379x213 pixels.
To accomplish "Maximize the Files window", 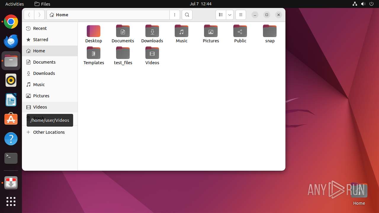I will coord(267,15).
